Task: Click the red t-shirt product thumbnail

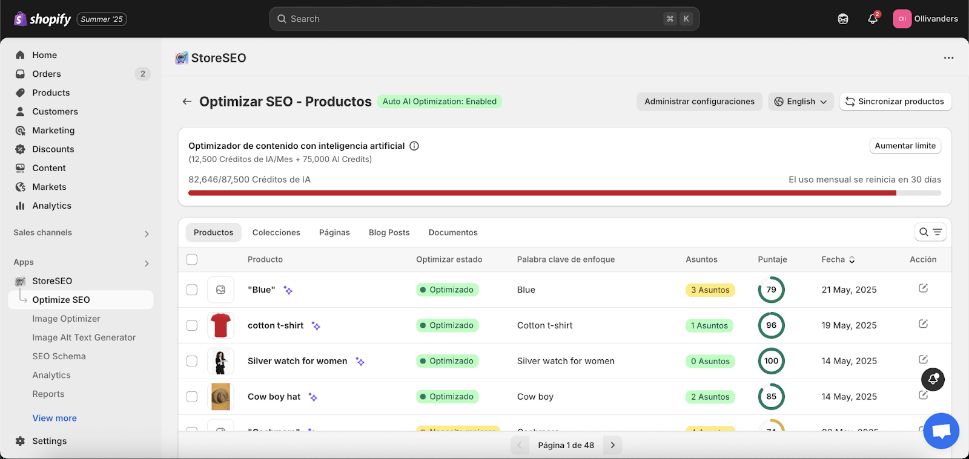Action: 220,325
